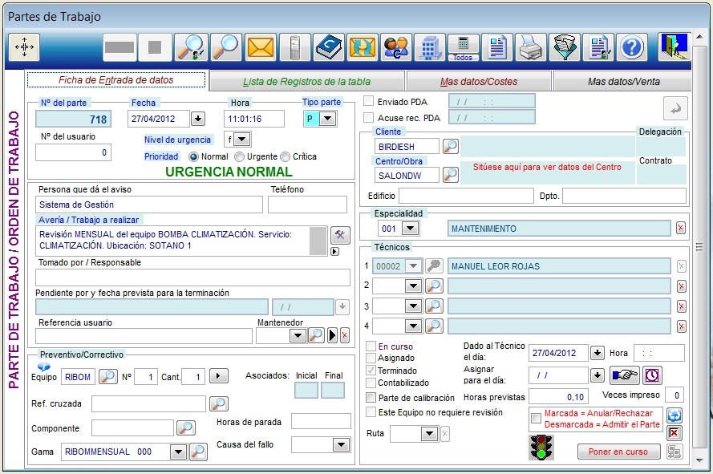Open the blue book toolbar icon
Image resolution: width=713 pixels, height=474 pixels.
pos(329,47)
